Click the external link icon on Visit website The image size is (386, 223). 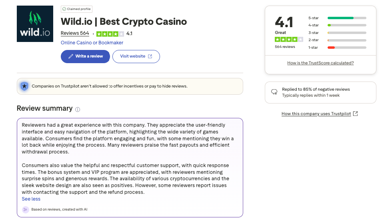coord(150,56)
